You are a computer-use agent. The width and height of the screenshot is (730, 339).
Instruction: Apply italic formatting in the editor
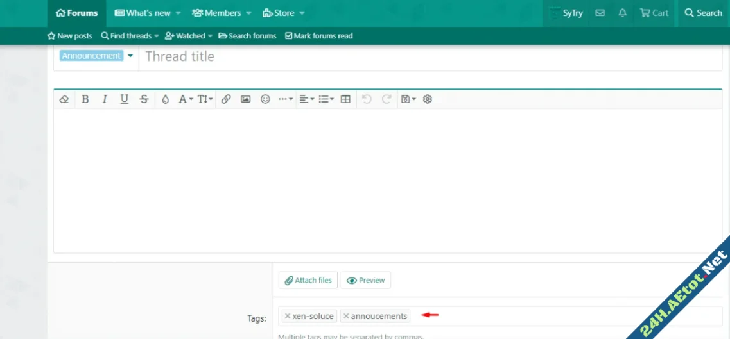(105, 99)
